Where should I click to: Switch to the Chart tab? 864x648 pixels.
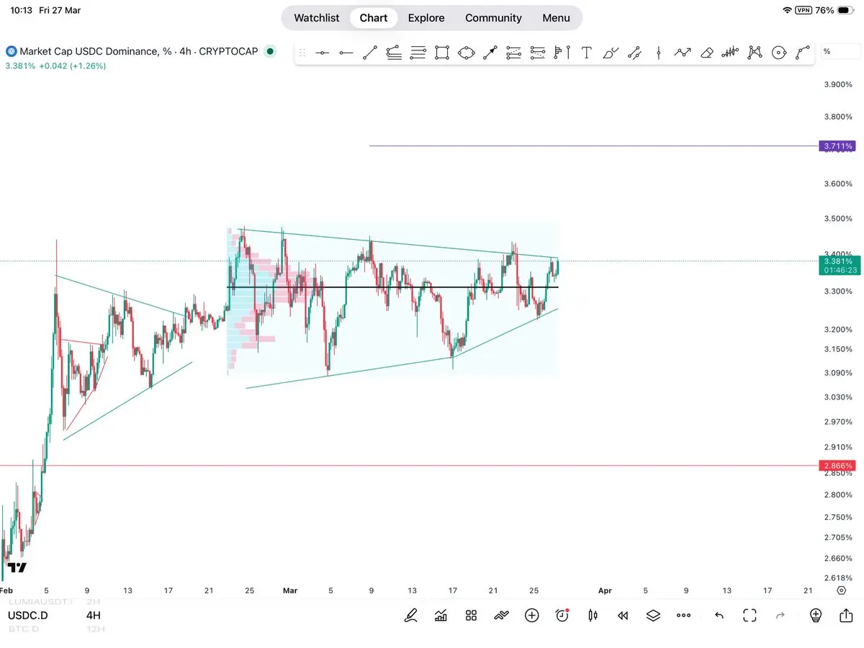[374, 18]
